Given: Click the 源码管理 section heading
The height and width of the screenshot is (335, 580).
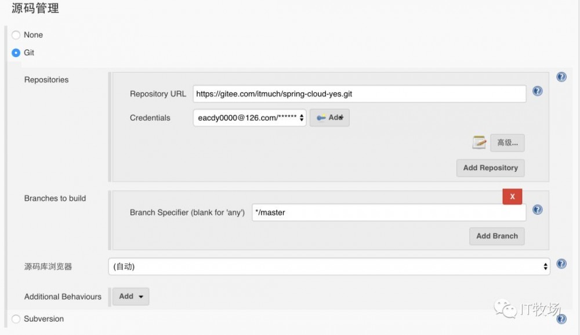Looking at the screenshot, I should coord(35,9).
